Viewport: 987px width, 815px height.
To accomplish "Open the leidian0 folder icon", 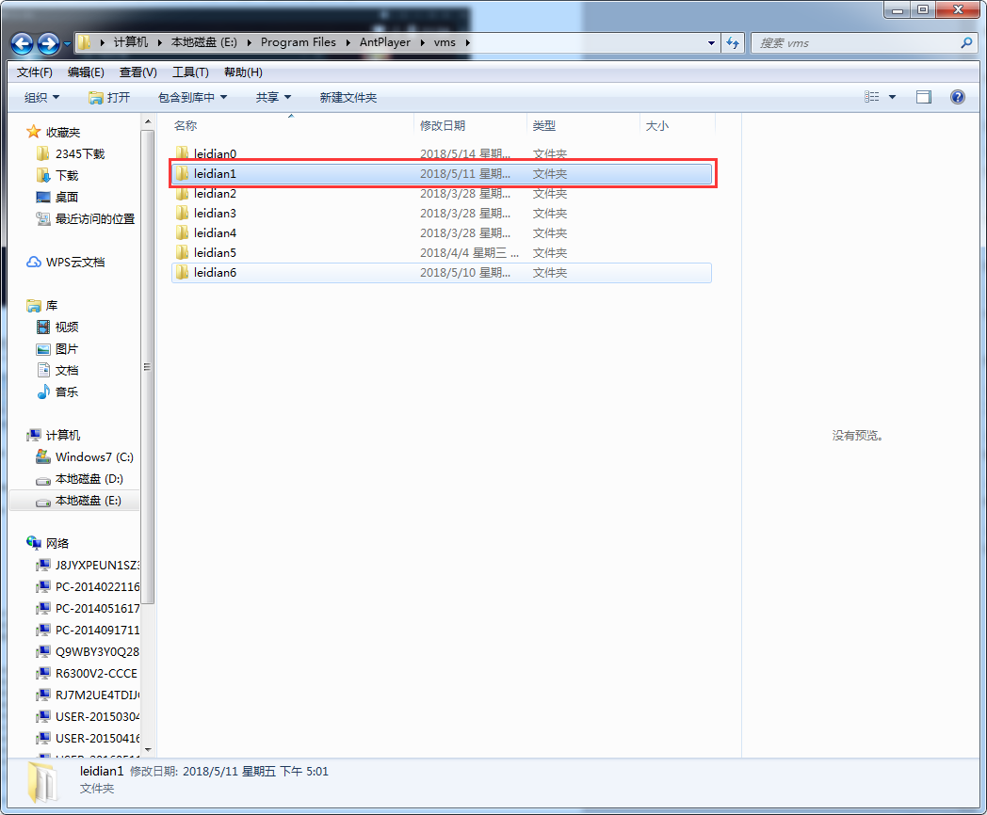I will tap(183, 153).
